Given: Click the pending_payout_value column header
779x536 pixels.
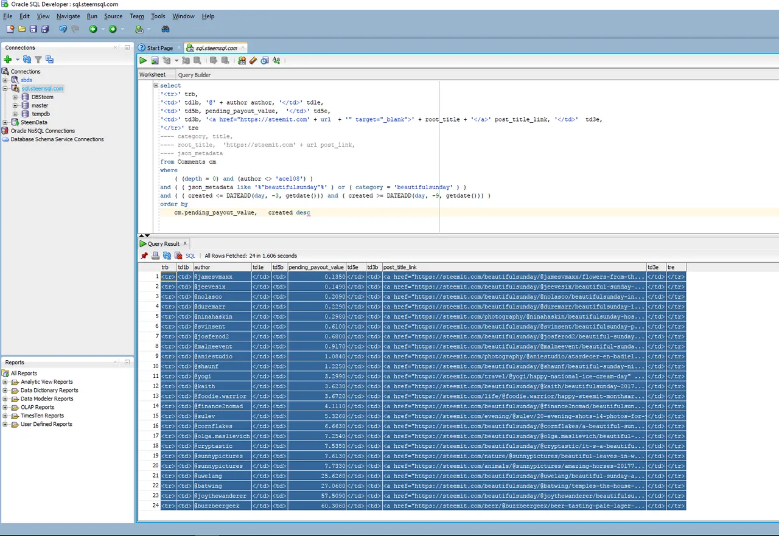Looking at the screenshot, I should click(316, 267).
